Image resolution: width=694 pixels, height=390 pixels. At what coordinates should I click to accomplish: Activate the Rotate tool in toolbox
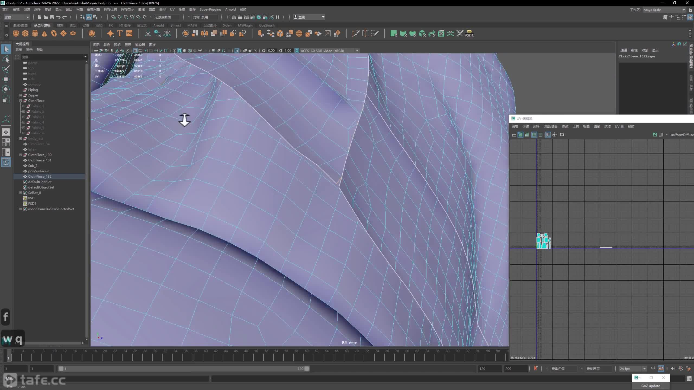pos(6,89)
